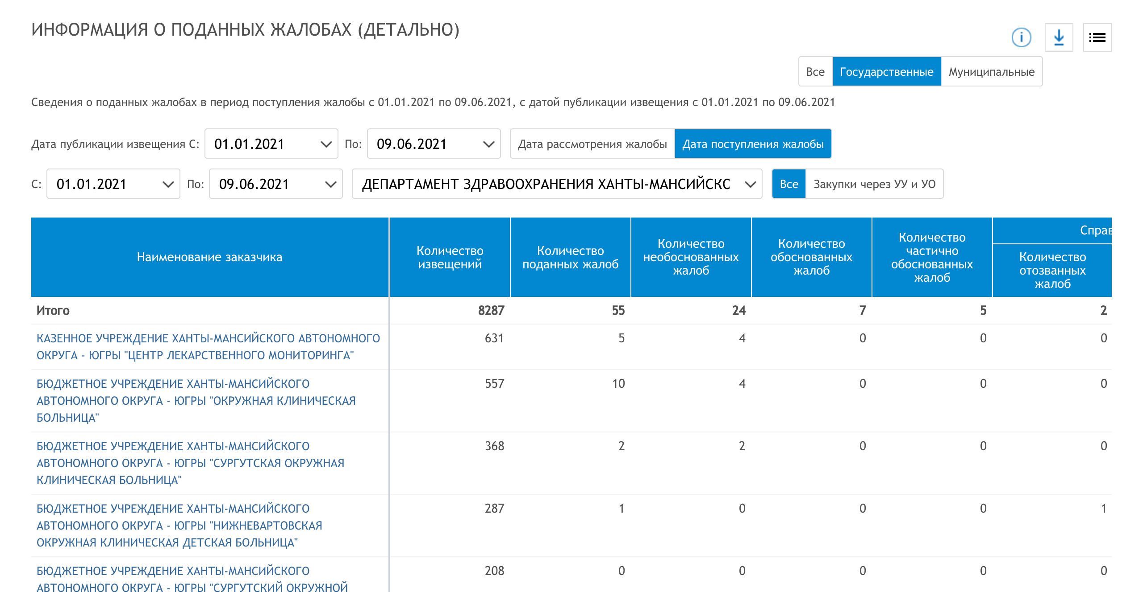Screen dimensions: 1143x592
Task: Open the information icon
Action: 1021,37
